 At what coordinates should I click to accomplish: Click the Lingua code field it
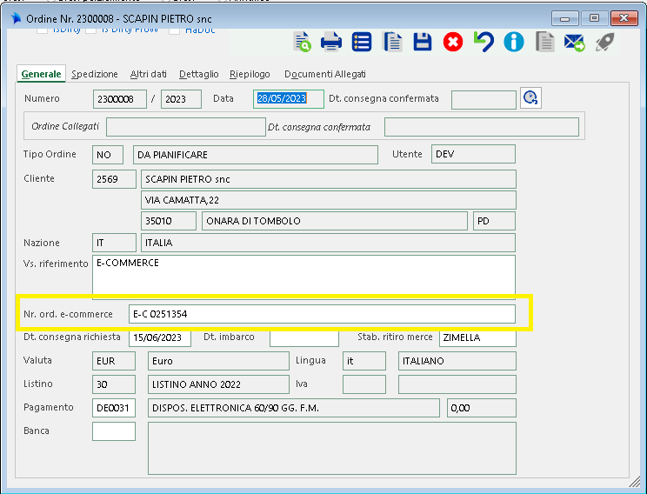(364, 361)
